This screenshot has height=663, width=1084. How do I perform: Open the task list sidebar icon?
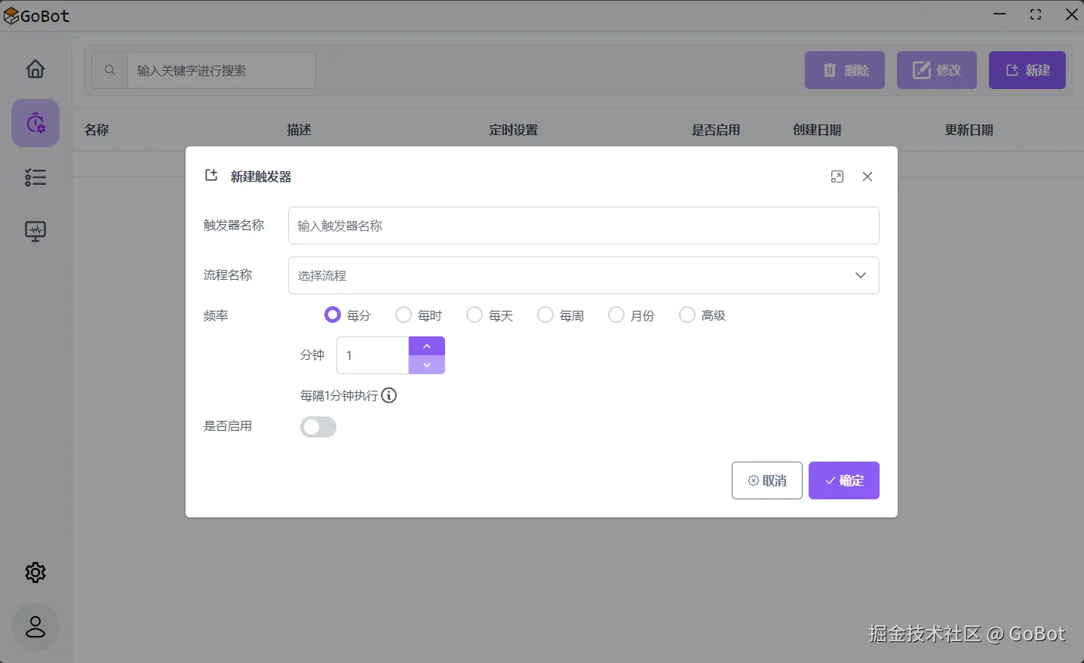pyautogui.click(x=35, y=177)
